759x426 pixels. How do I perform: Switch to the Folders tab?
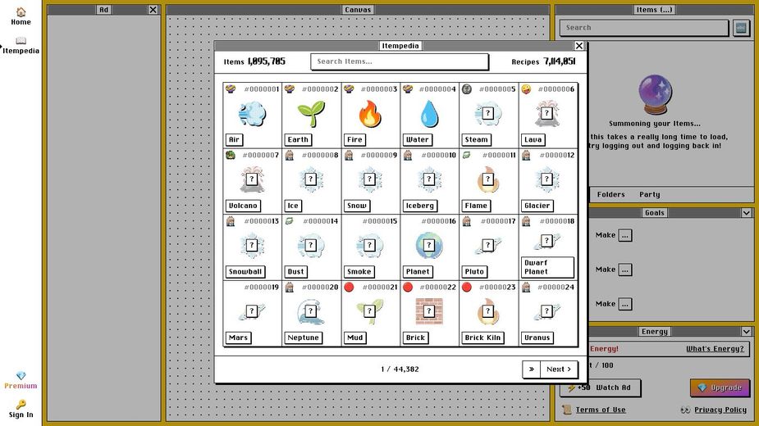pos(610,195)
